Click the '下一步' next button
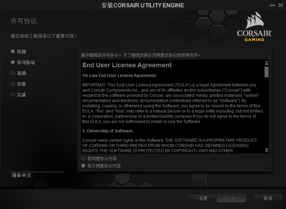 coord(231,198)
